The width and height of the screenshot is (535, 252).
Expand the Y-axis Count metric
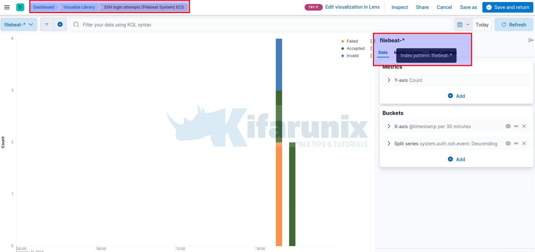pos(389,80)
